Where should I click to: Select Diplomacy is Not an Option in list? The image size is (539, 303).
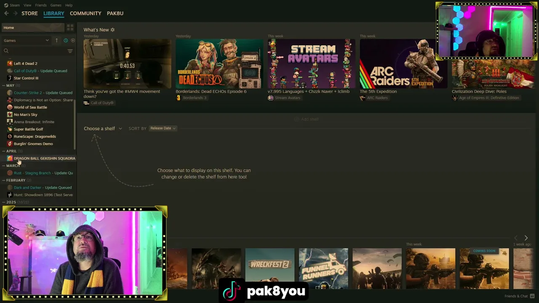(38, 100)
